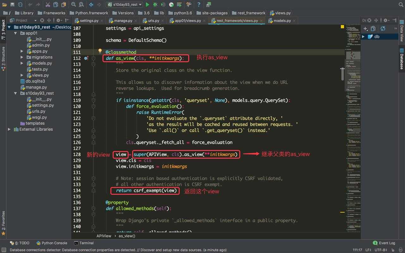Click the Duplicate data source icon in Database panel
The image size is (405, 253).
pos(373,28)
